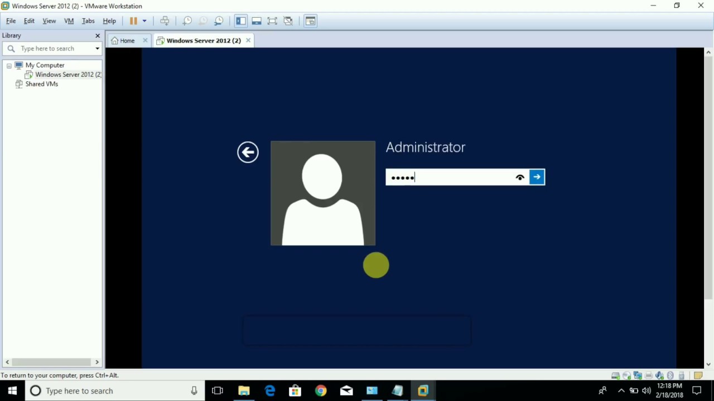Focus the Library search field

53,48
